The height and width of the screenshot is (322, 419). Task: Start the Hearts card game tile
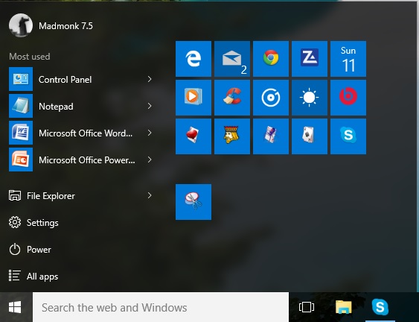tap(193, 136)
